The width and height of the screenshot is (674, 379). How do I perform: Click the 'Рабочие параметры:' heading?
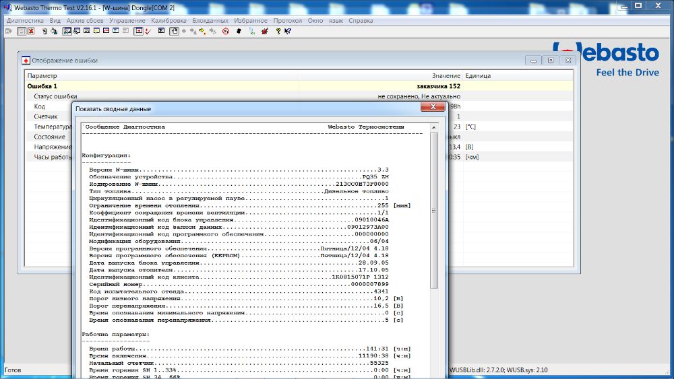click(116, 334)
